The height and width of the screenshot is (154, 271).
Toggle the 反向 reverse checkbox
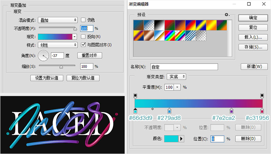[83, 37]
